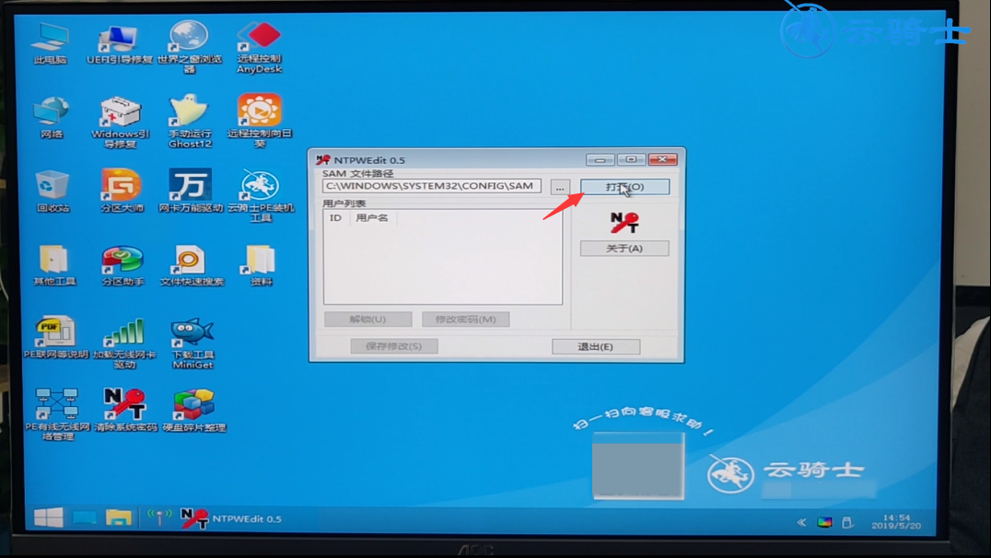Open 世界之窗浏览器 browser icon
Viewport: 991px width, 558px height.
[x=189, y=40]
